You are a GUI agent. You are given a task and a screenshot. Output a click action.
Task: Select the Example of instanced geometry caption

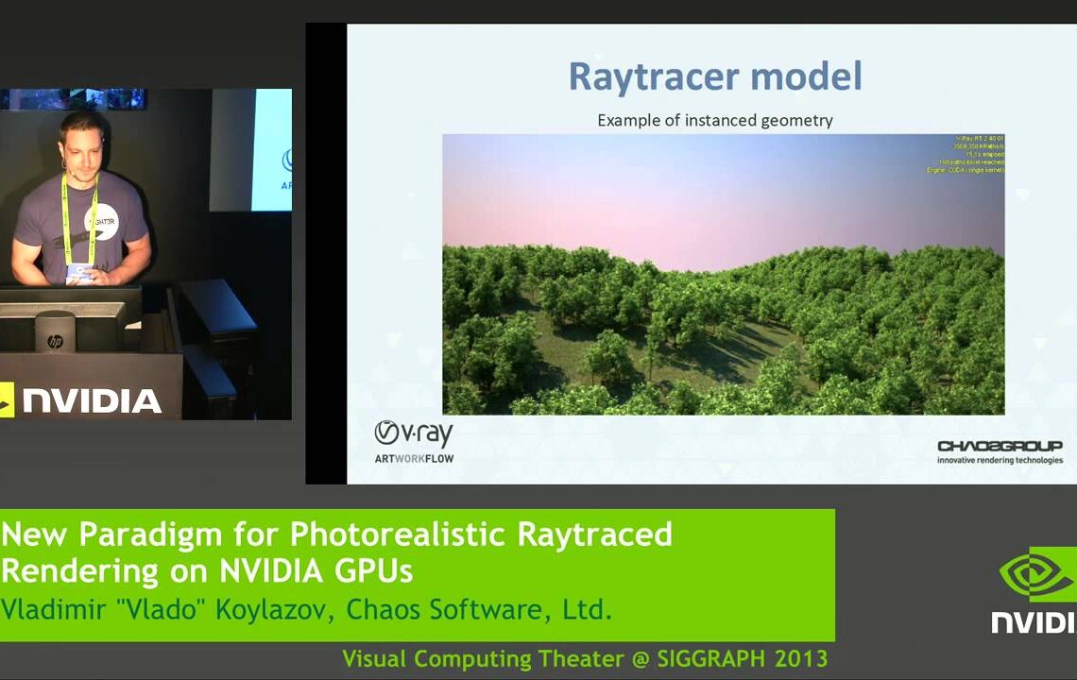coord(714,120)
